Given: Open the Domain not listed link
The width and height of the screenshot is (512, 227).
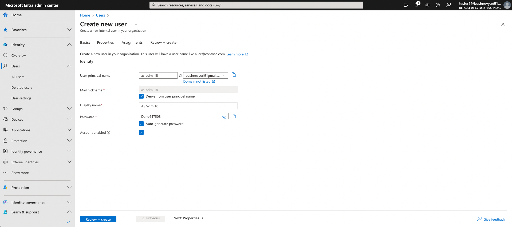Looking at the screenshot, I should (199, 82).
